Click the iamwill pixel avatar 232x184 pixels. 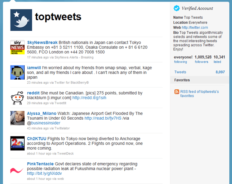17,71
